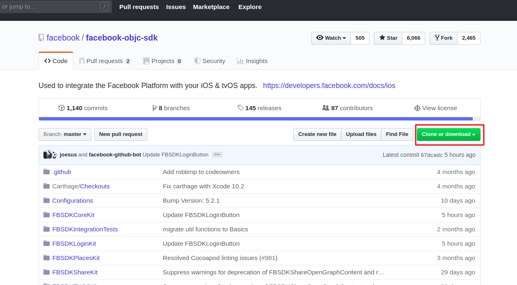Open the FBSDKShareKit folder

point(75,272)
